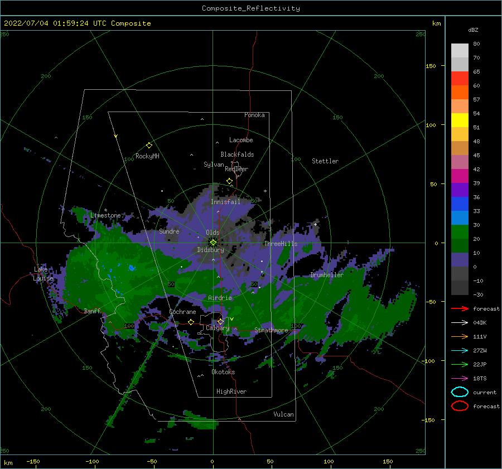Click the Strathmore label
Viewport: 502px width, 469px height.
pos(271,330)
